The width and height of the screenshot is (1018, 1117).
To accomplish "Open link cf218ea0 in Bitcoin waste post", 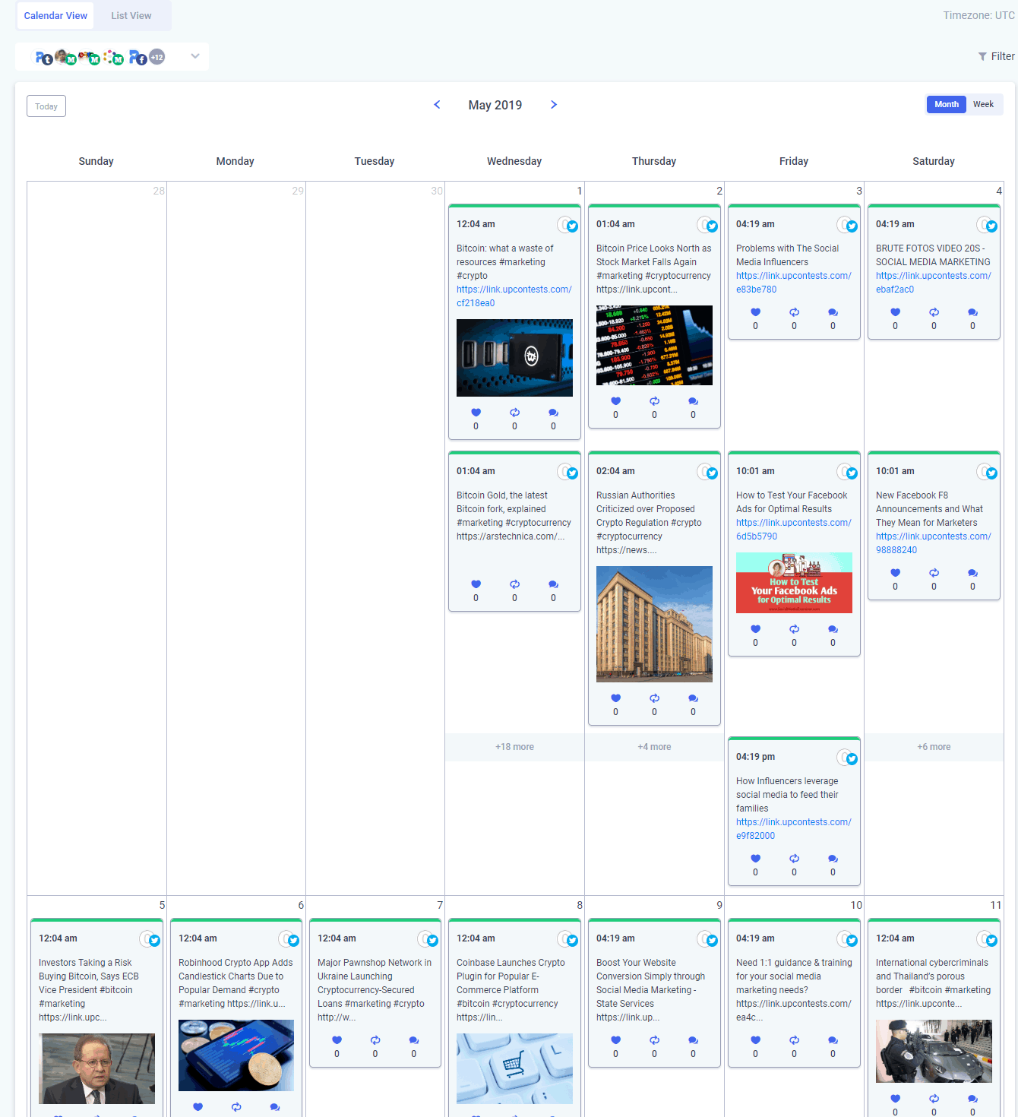I will pos(514,296).
